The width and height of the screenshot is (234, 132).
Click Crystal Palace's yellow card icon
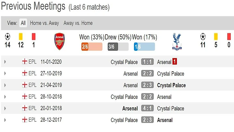[x=216, y=36]
